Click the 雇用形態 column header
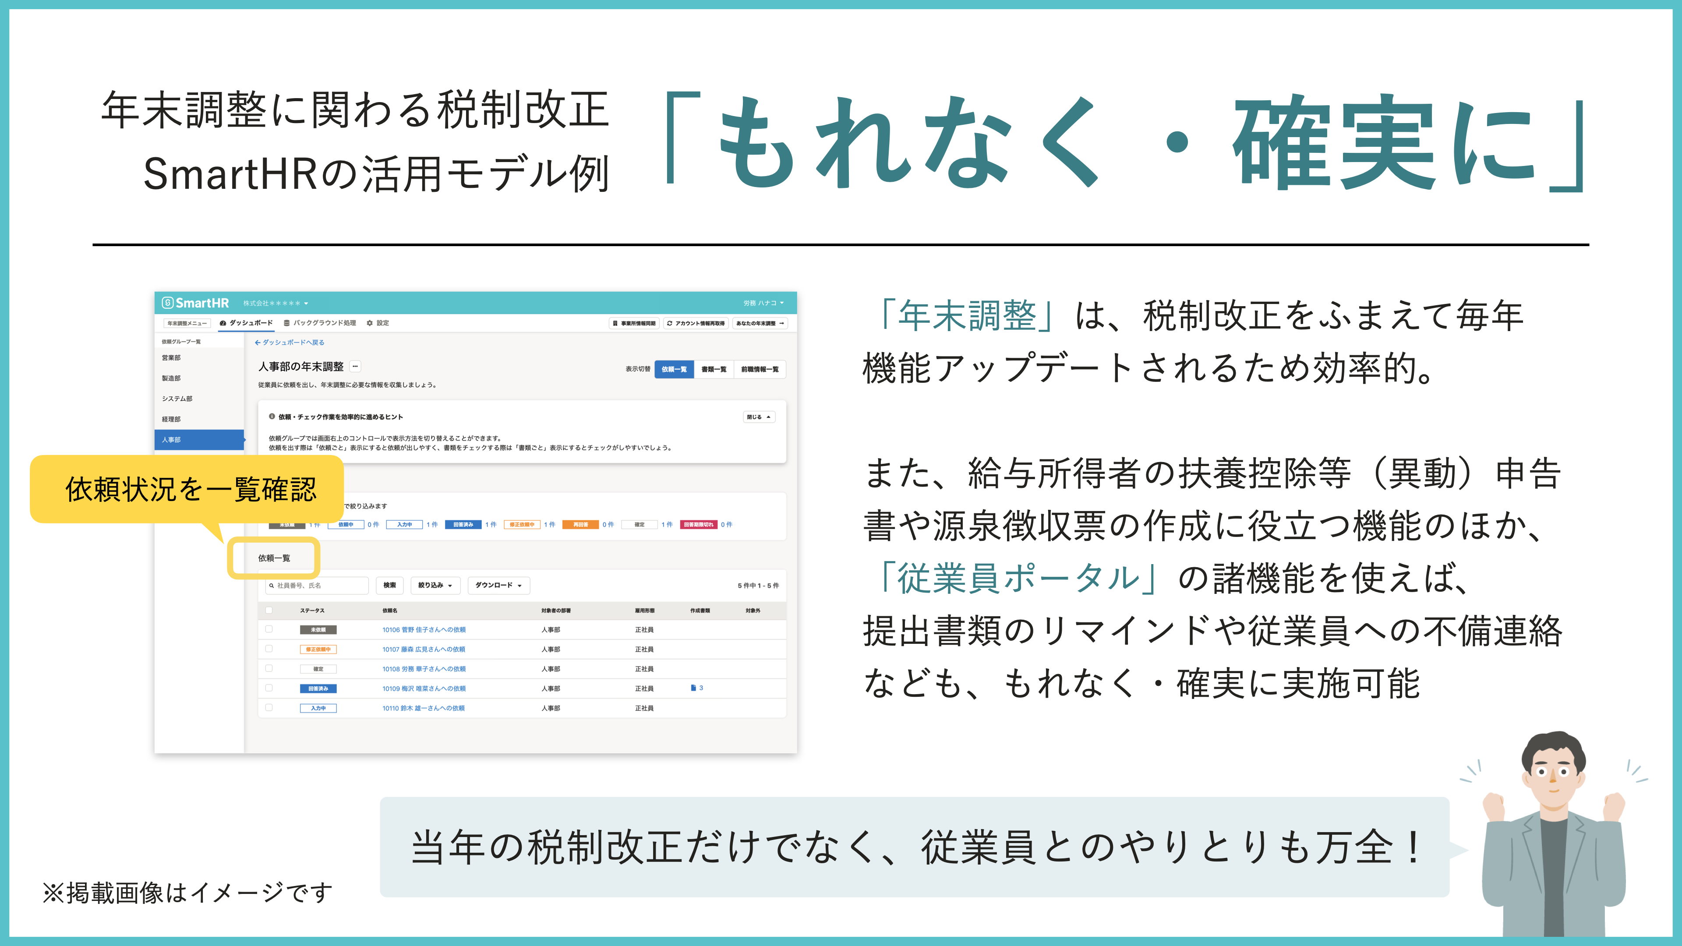 click(644, 611)
